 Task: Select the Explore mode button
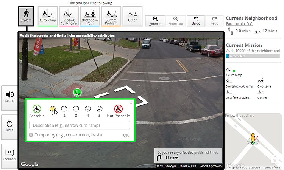pyautogui.click(x=26, y=16)
